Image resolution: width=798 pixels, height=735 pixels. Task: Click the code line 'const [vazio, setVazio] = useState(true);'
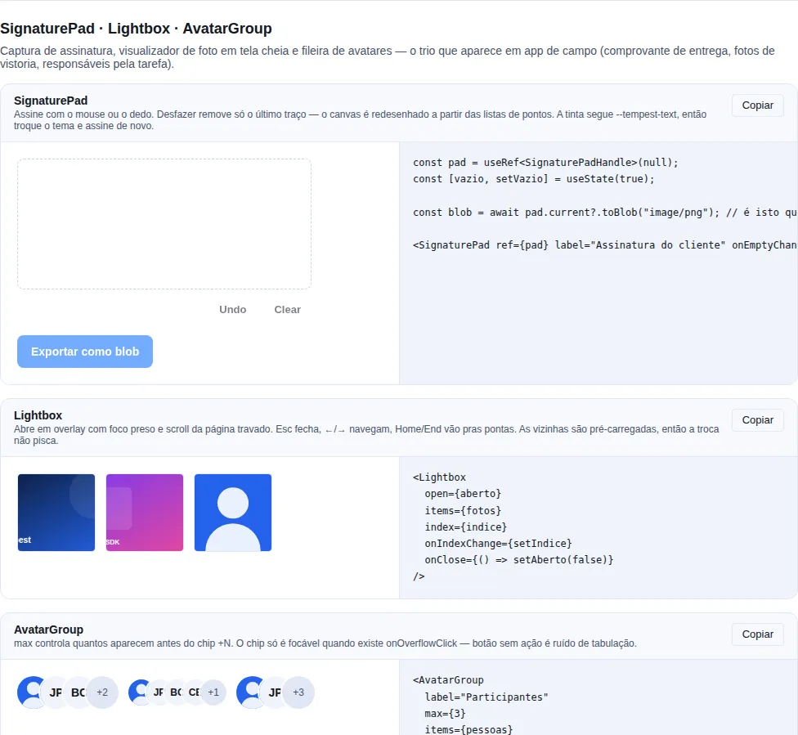(x=533, y=179)
